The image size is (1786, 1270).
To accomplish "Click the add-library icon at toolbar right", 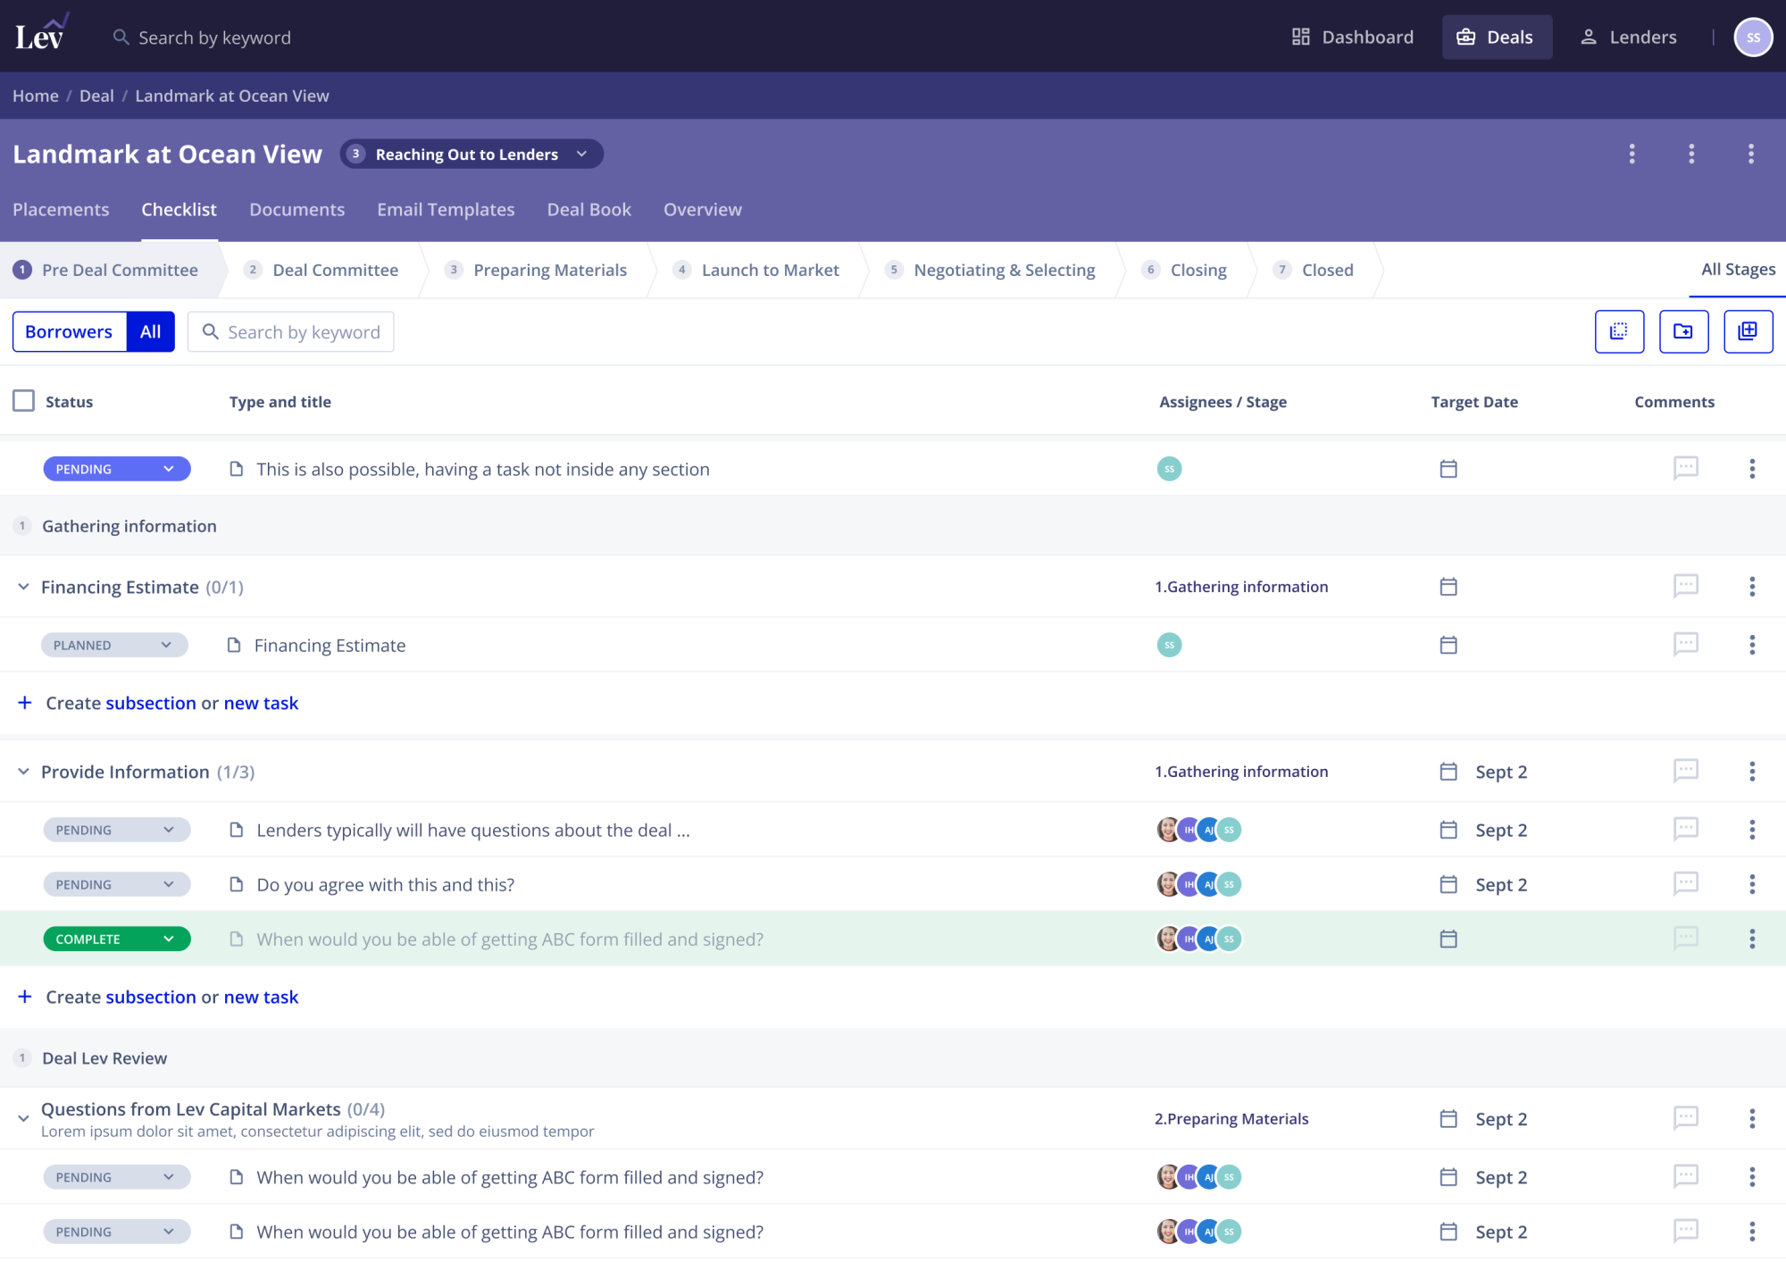I will pyautogui.click(x=1748, y=331).
